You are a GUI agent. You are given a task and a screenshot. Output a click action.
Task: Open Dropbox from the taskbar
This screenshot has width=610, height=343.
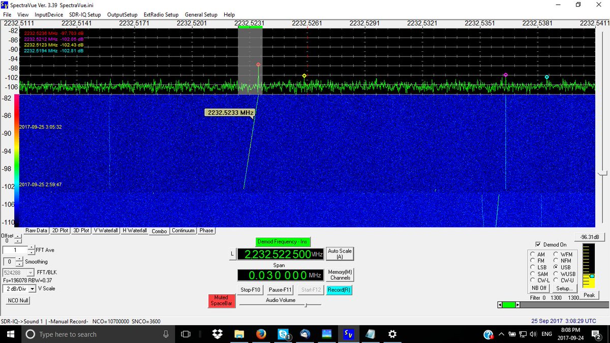(x=217, y=334)
